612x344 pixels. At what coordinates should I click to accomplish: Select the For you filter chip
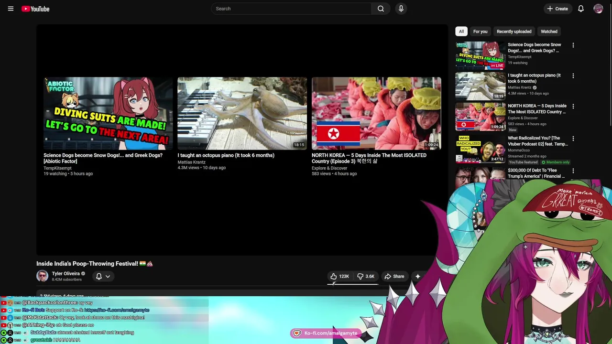pos(480,32)
